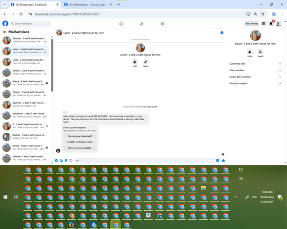The height and width of the screenshot is (229, 287).
Task: Expand Customize chat section
Action: [x=255, y=64]
